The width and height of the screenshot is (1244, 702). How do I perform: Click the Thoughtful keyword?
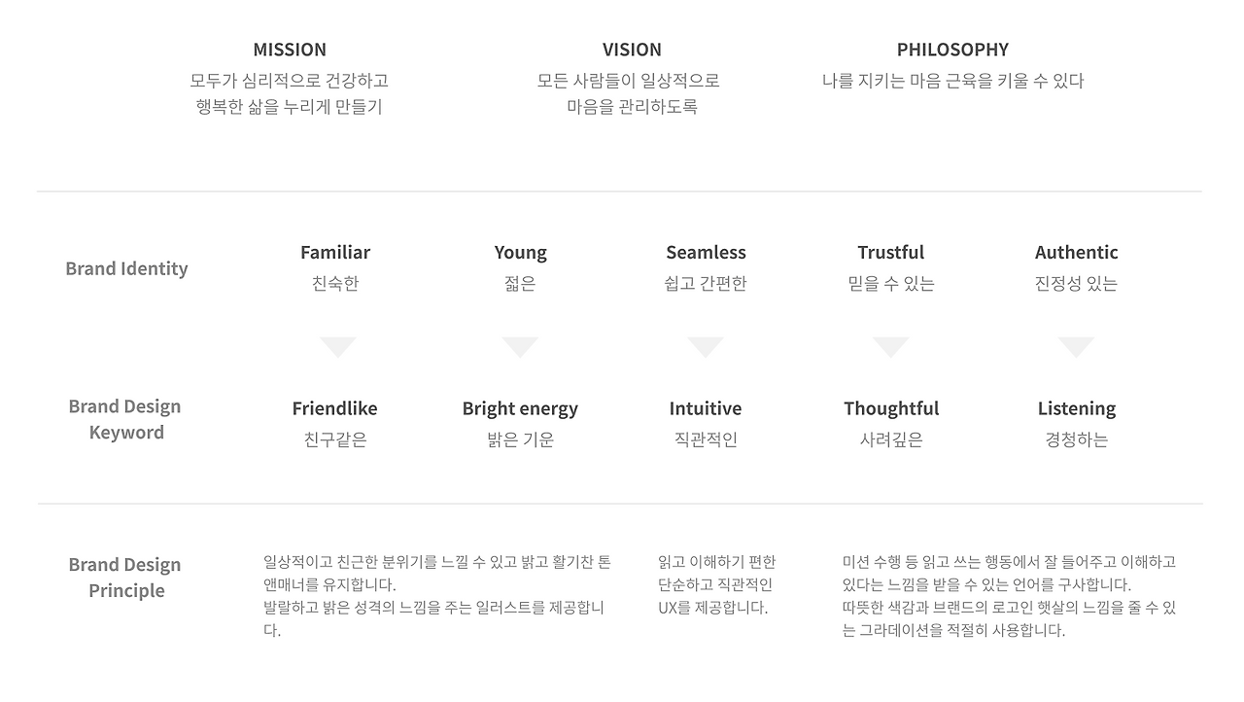tap(891, 409)
